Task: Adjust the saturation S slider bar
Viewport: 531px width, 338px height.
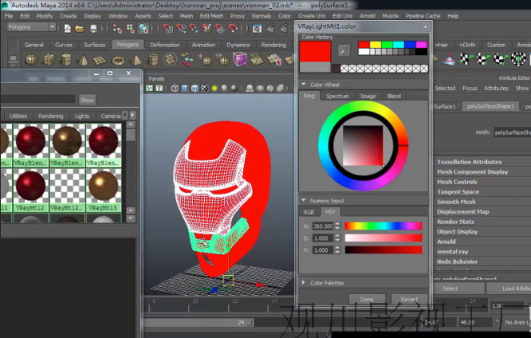Action: click(383, 238)
